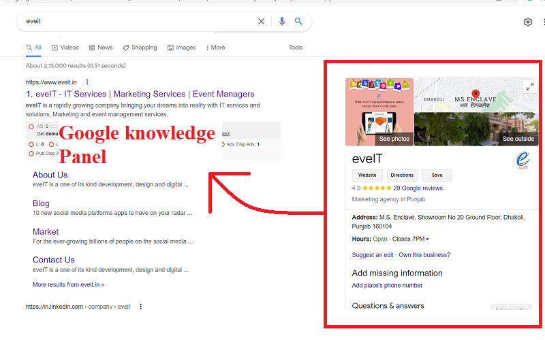Start voice search with the microphone icon
The width and height of the screenshot is (545, 340).
(282, 22)
